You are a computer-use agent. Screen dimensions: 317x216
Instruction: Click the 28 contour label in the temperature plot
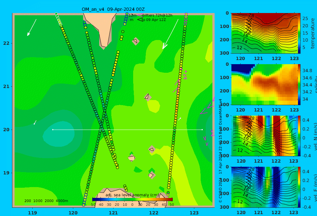click(251, 16)
